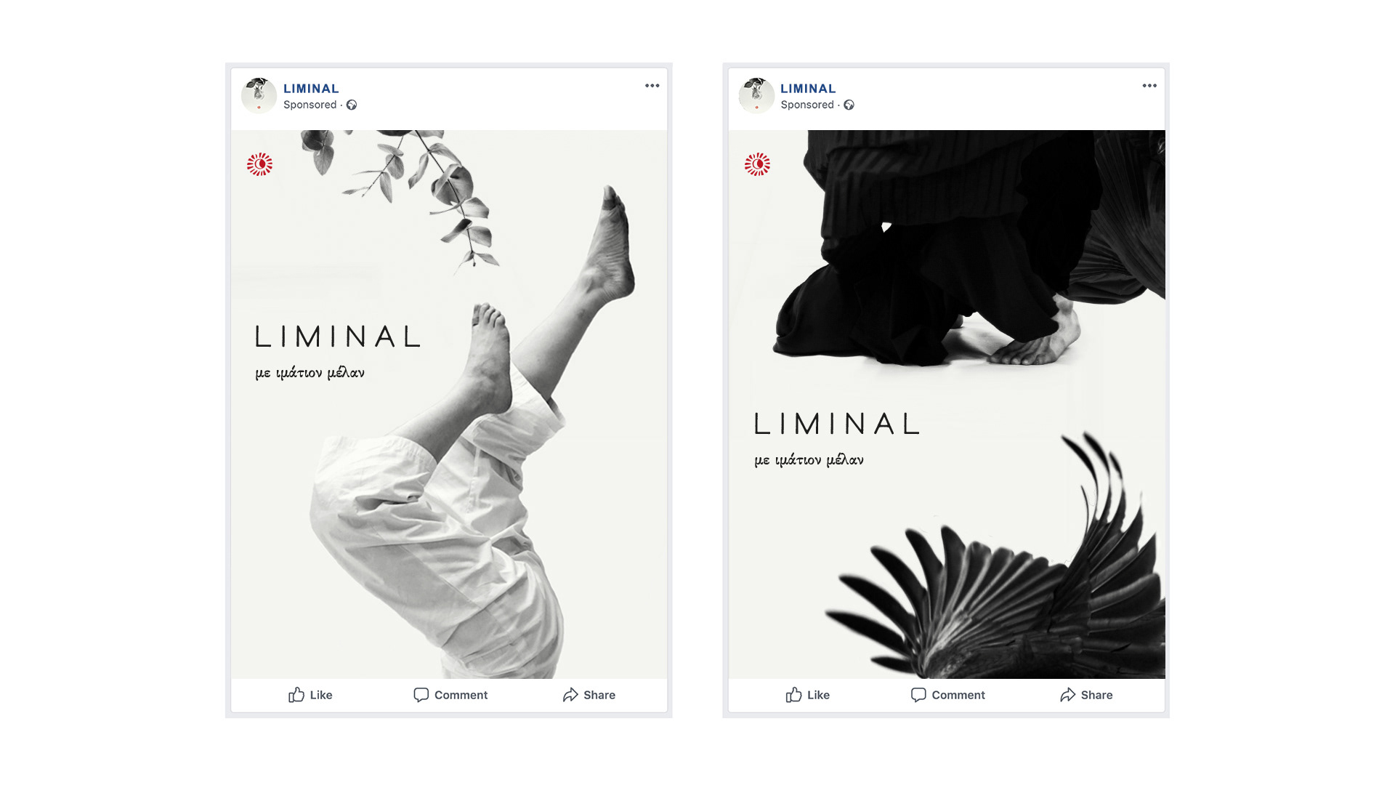Open left ad image with raised legs

click(x=449, y=404)
